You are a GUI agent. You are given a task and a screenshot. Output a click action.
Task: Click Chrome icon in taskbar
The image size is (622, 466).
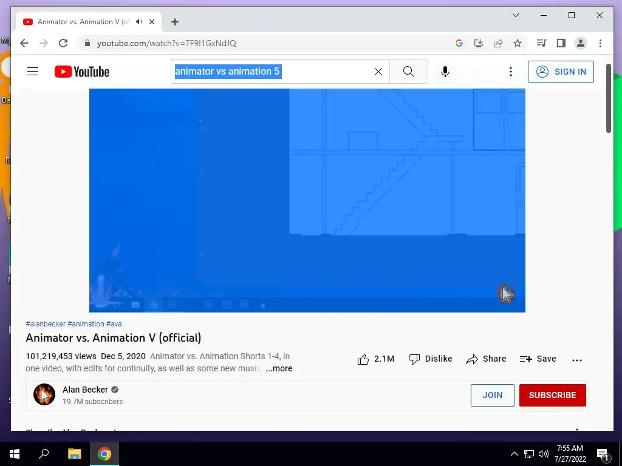[104, 454]
